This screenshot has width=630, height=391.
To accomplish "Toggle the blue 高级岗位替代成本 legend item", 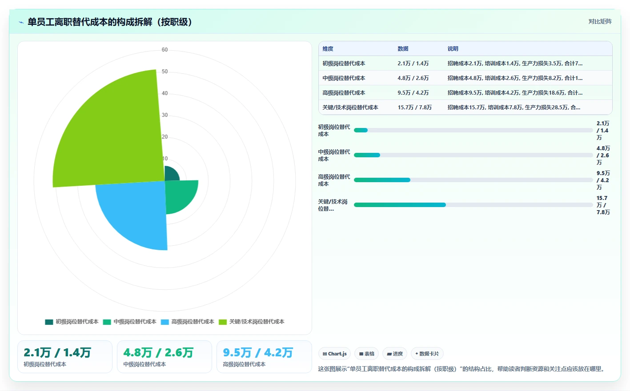I will 187,322.
